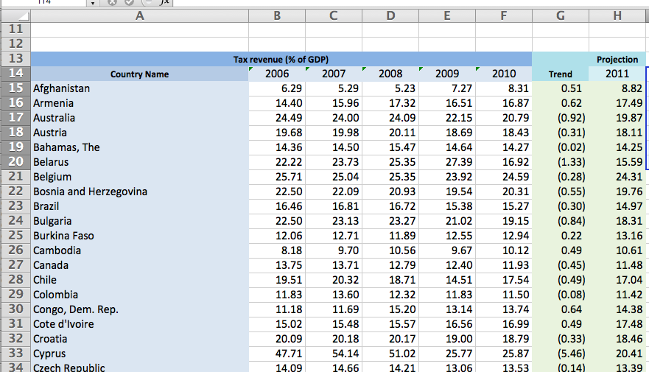Select Belarus trend value (1.33)

click(x=561, y=162)
